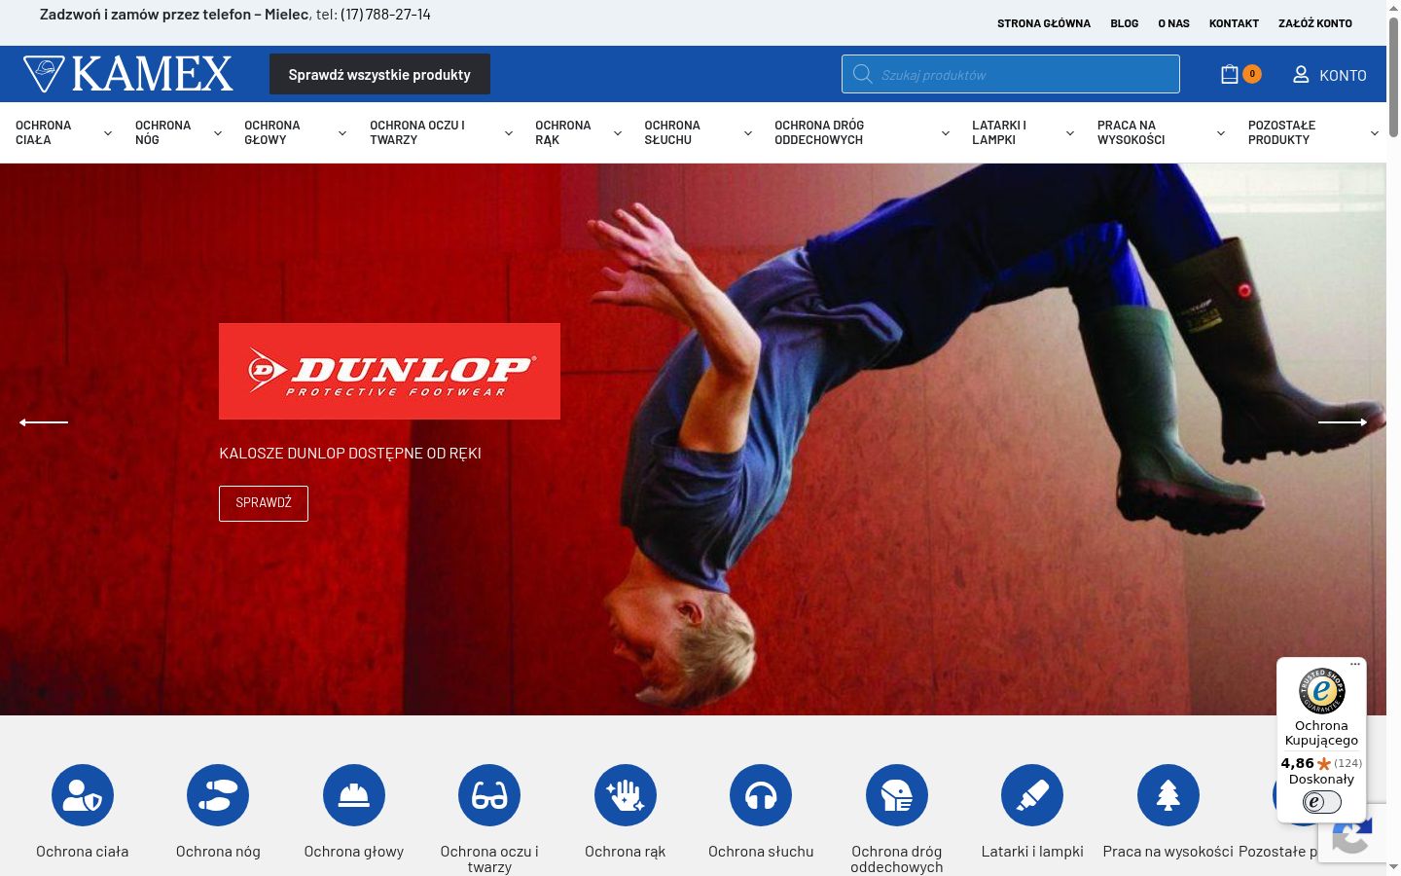Open Latarki i lampki navigation menu
Viewport: 1401px width, 876px height.
point(999,132)
